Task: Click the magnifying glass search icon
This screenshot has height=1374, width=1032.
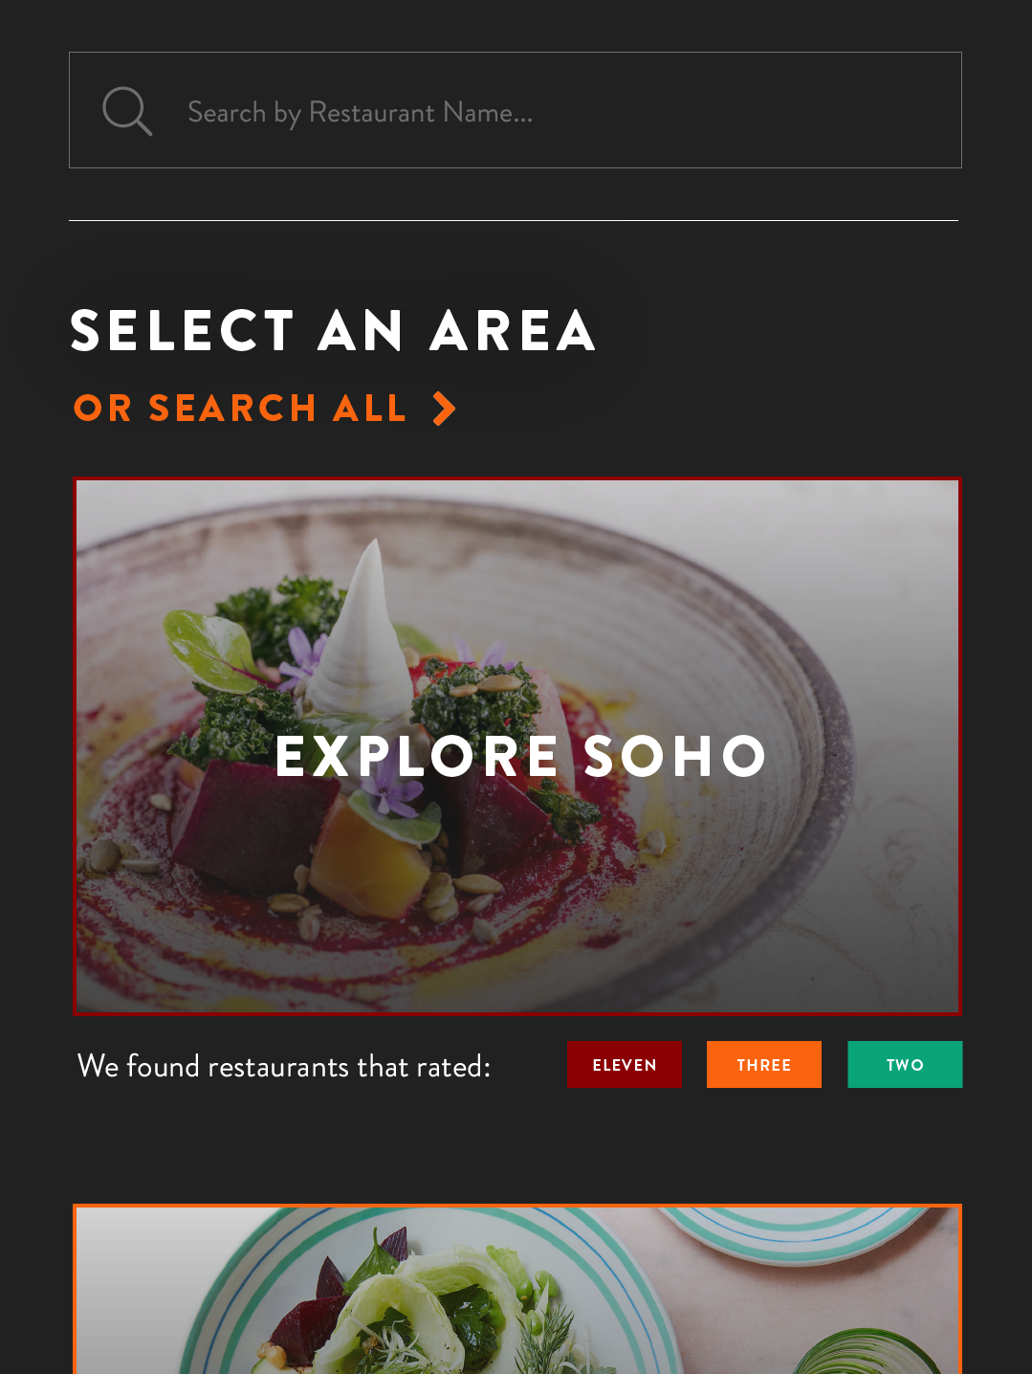Action: (127, 111)
